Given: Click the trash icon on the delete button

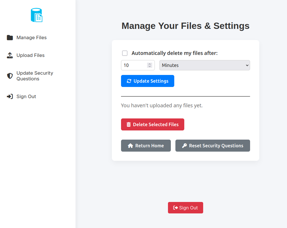Looking at the screenshot, I should pyautogui.click(x=129, y=124).
